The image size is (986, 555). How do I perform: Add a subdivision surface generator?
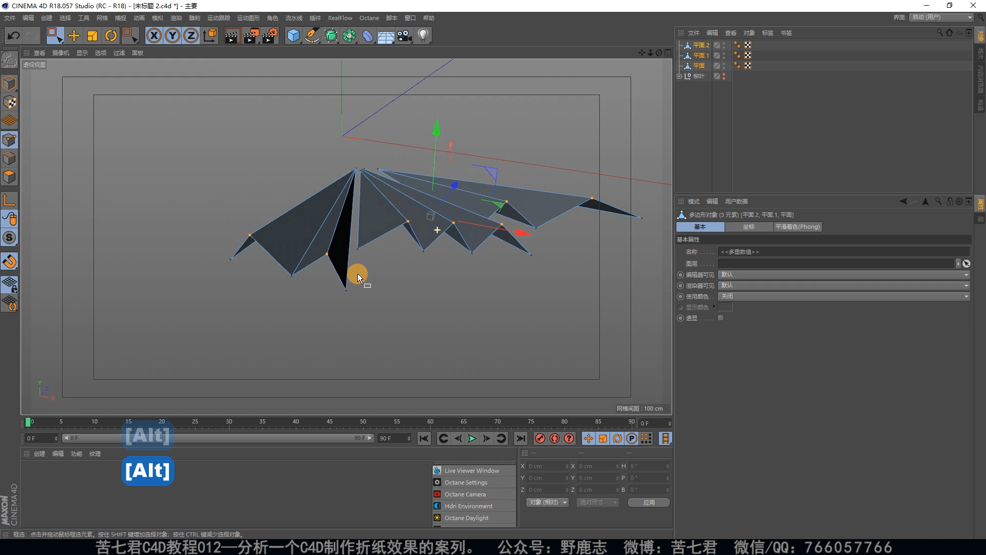[331, 35]
